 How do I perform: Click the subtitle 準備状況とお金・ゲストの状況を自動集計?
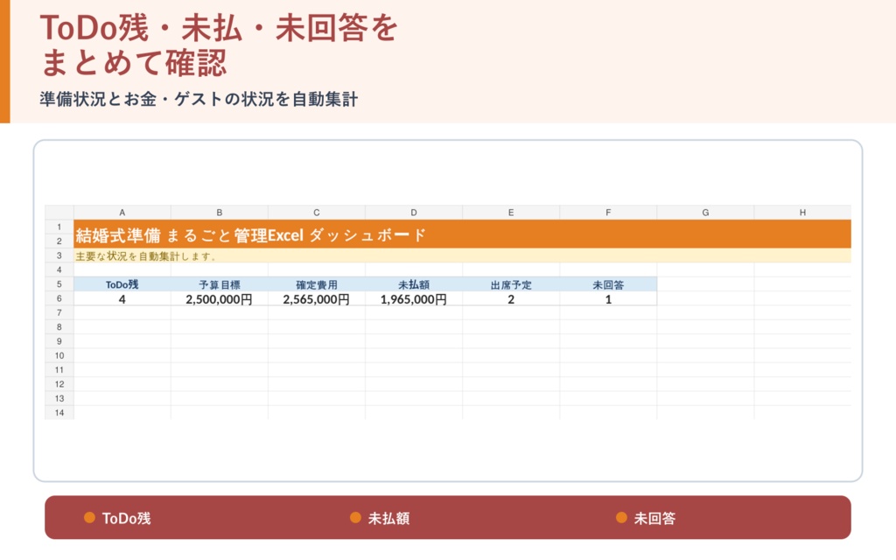[x=199, y=99]
